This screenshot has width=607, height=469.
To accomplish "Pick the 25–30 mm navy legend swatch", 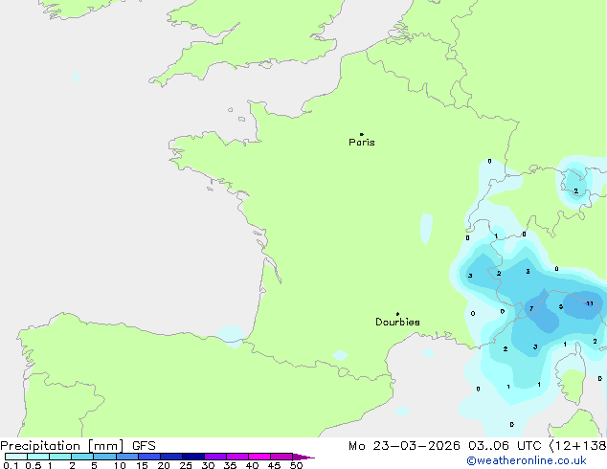I will click(193, 457).
